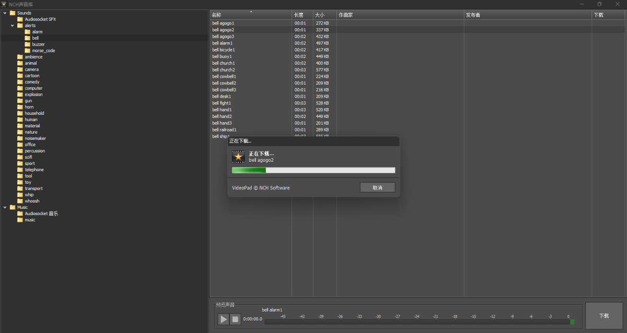Viewport: 627px width, 333px height.
Task: Click the stop button in preview panel
Action: pos(235,319)
